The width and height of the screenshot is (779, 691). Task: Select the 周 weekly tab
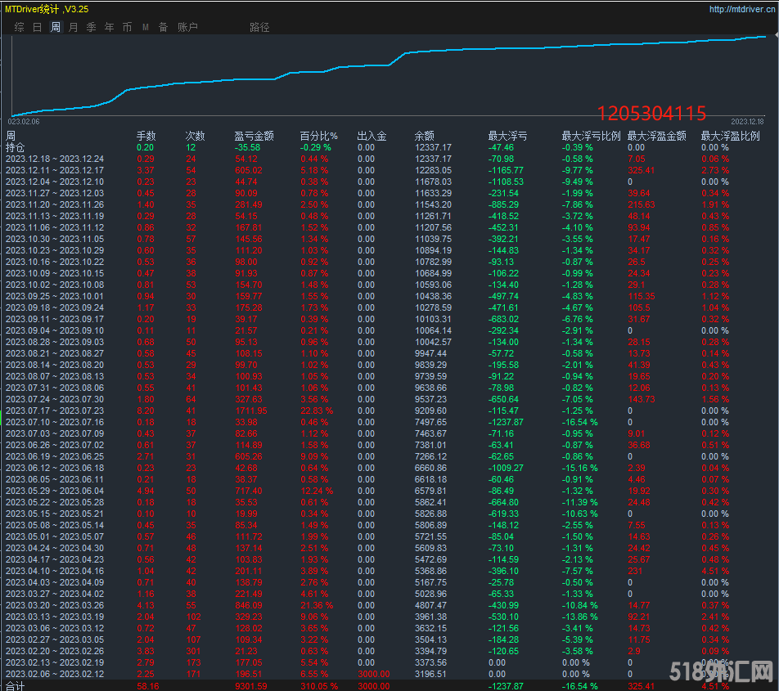pos(55,27)
